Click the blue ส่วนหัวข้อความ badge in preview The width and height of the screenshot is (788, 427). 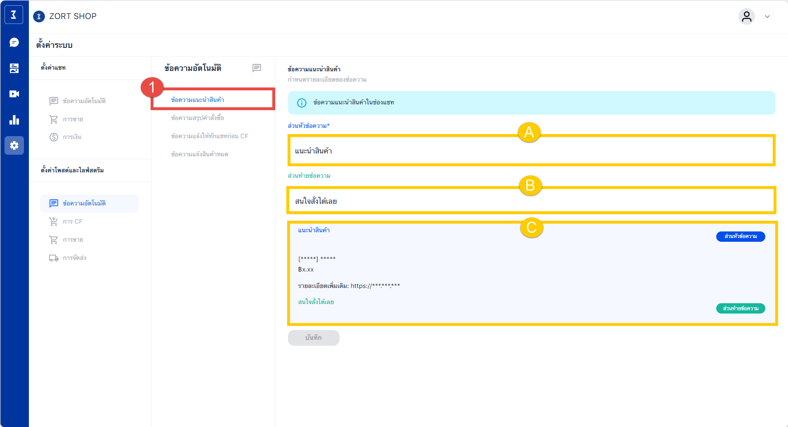[x=741, y=236]
